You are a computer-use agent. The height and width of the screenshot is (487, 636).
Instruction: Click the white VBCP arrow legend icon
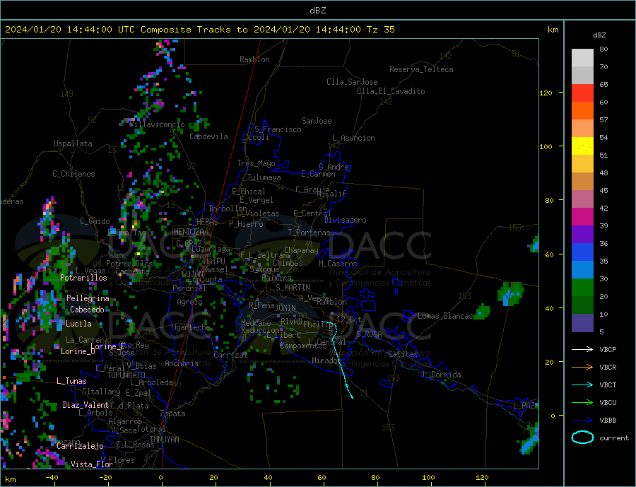click(582, 349)
